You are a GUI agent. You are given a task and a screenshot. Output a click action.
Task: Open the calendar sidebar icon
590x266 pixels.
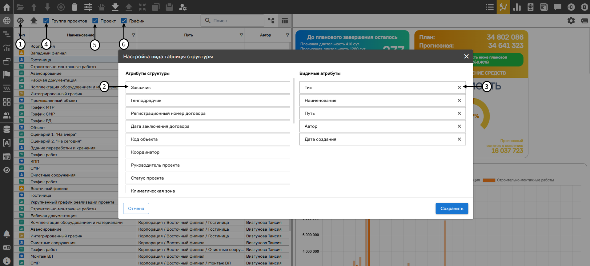(6, 156)
